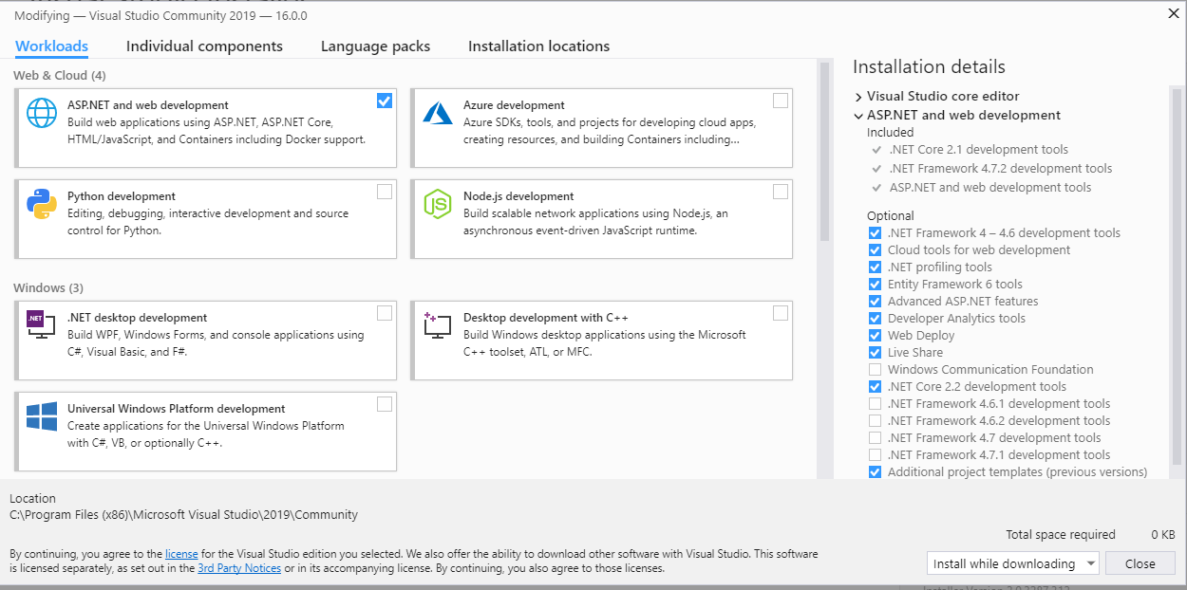Open the Installation locations tab
The image size is (1187, 590).
(538, 46)
